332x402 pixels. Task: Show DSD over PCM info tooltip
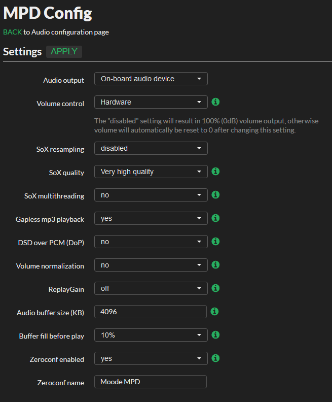click(215, 241)
